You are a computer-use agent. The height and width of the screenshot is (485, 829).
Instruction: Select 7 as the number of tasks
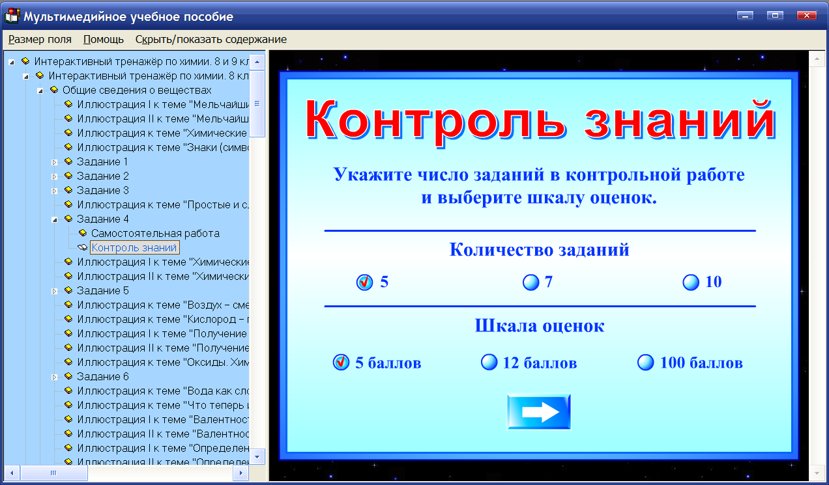click(x=531, y=282)
